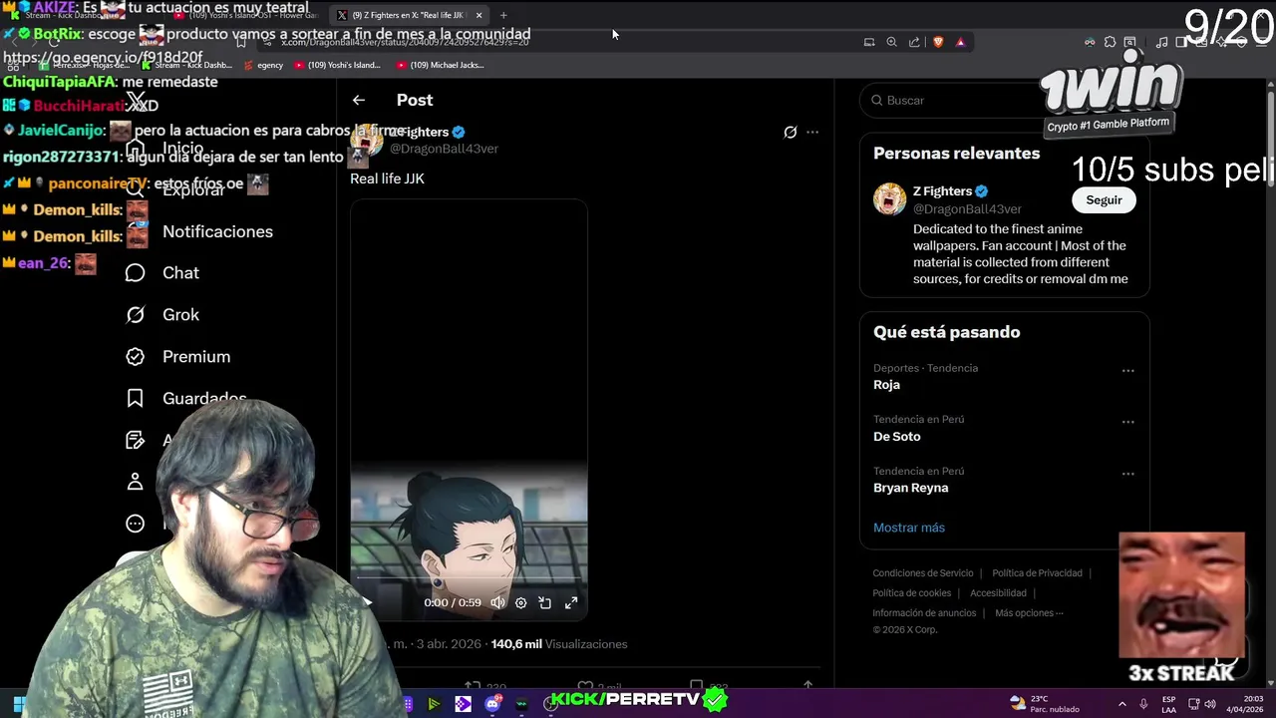Click the Seguir button for Z Fighters
1276x718 pixels.
(x=1104, y=200)
